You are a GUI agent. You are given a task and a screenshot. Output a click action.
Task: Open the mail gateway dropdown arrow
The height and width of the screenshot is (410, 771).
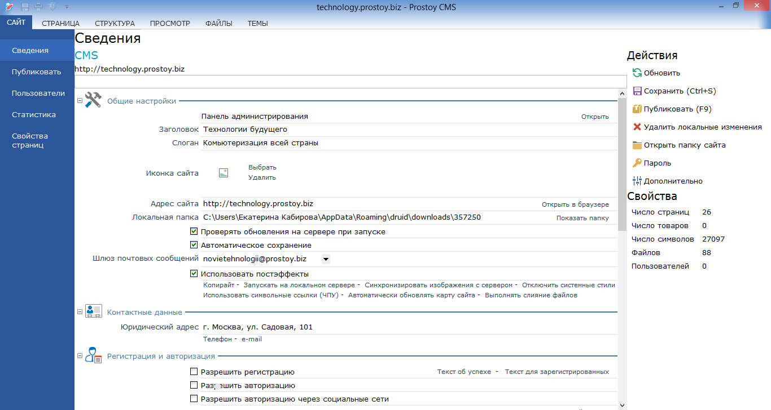click(326, 259)
